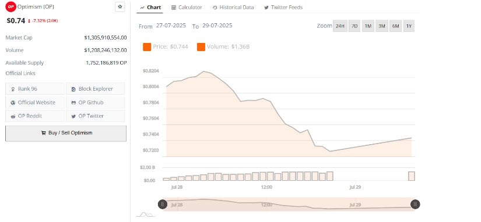
Task: Open the Block Explorer link
Action: pyautogui.click(x=96, y=89)
